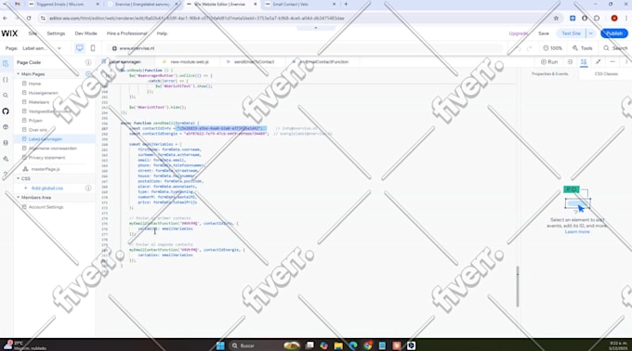The height and width of the screenshot is (351, 632).
Task: Click the Page Code info icon
Action: click(88, 62)
